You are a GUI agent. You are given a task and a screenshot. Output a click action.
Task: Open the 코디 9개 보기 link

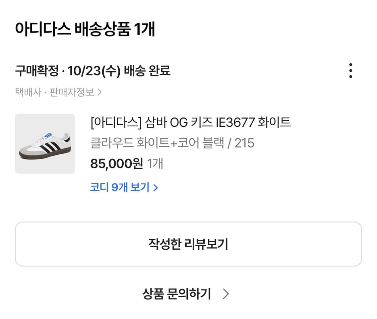point(120,187)
